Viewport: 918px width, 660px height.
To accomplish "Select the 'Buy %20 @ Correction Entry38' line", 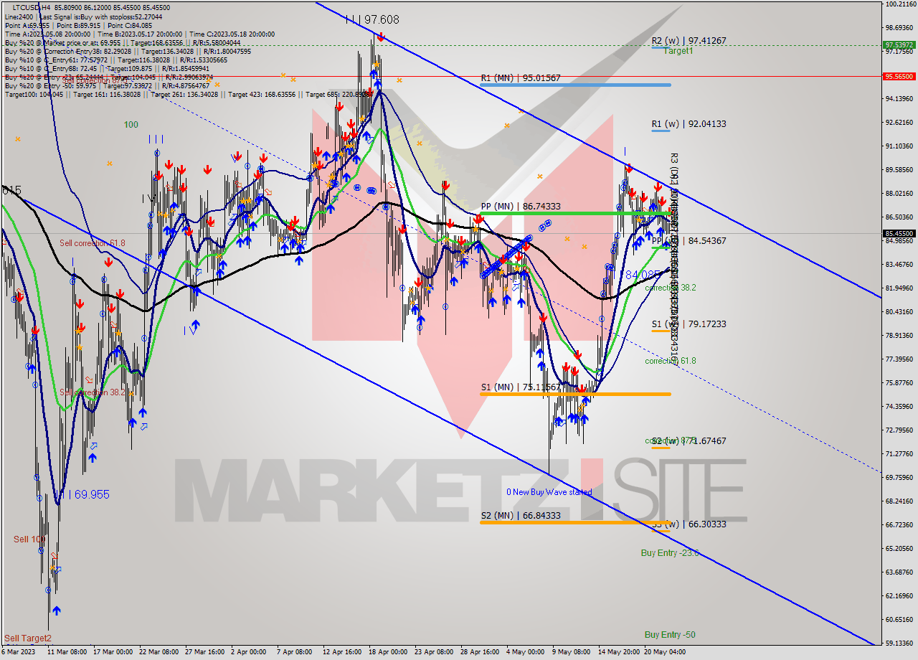I will pyautogui.click(x=128, y=51).
